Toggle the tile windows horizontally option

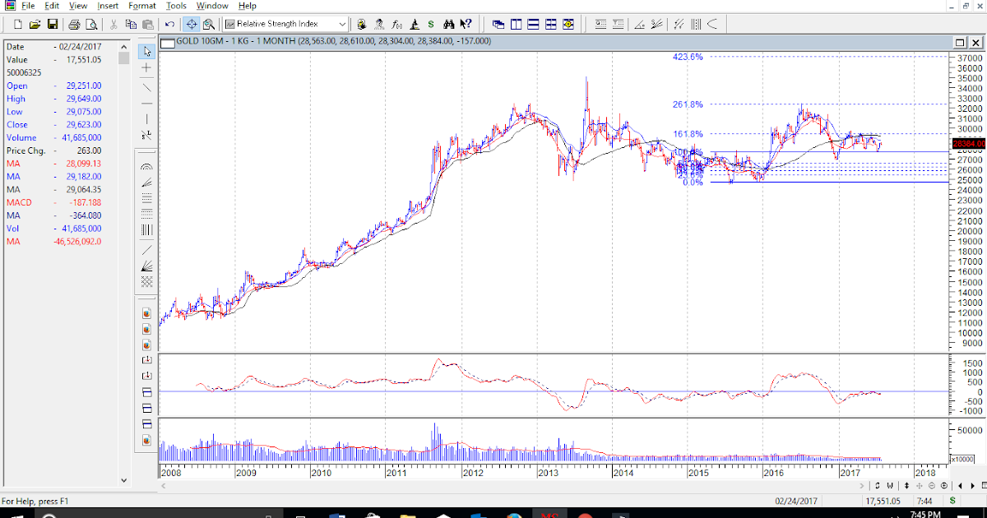(534, 24)
